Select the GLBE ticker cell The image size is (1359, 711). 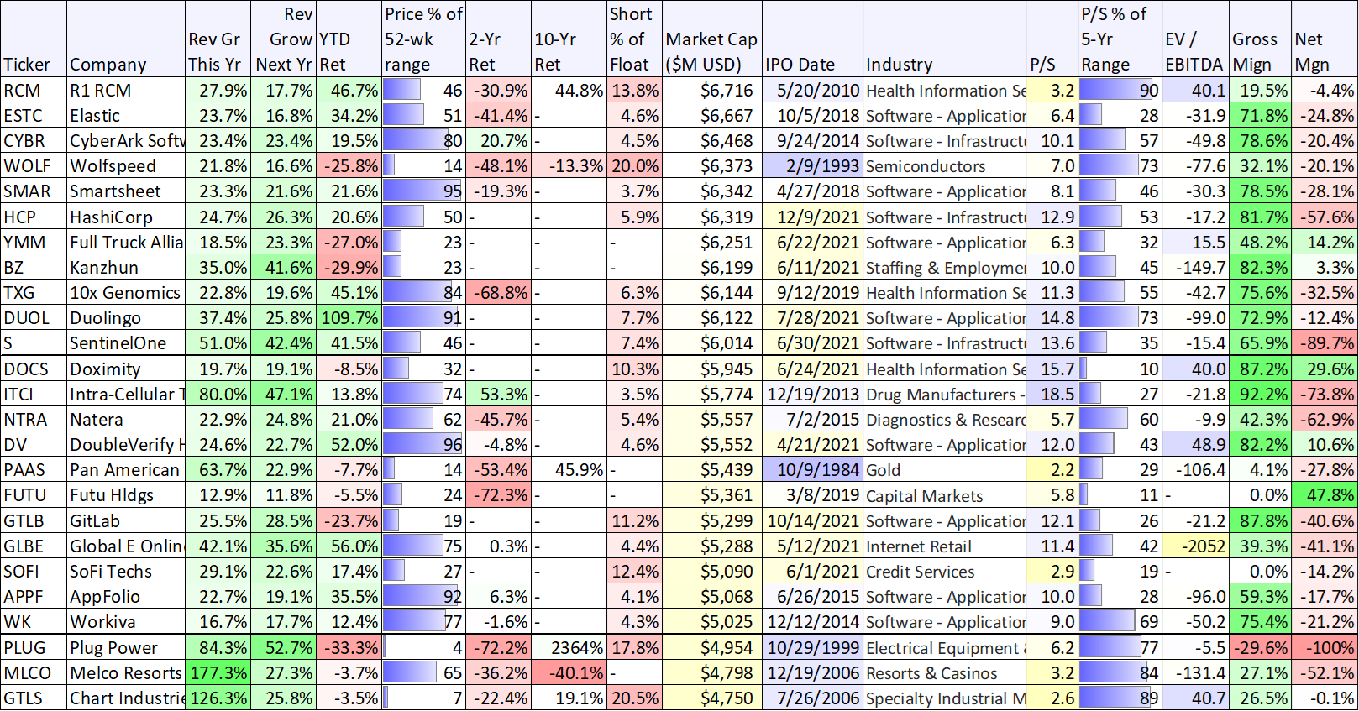34,546
